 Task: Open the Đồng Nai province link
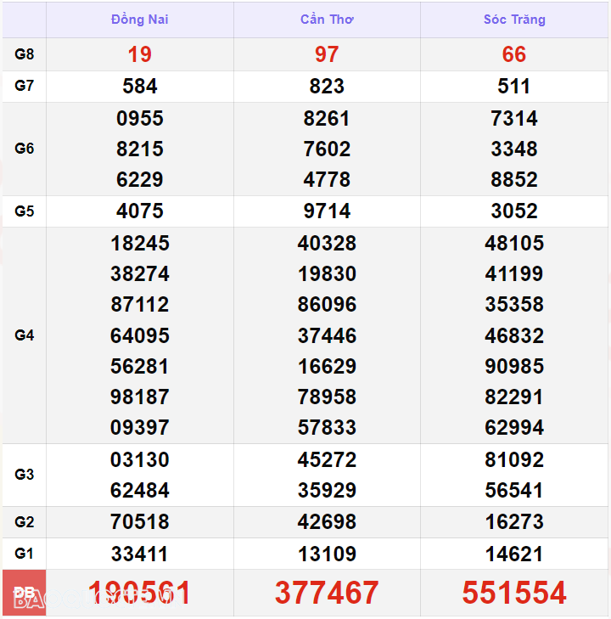[140, 20]
